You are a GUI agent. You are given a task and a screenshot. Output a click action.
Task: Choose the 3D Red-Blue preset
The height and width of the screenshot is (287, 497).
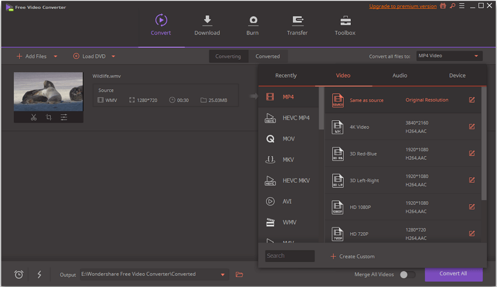click(403, 153)
